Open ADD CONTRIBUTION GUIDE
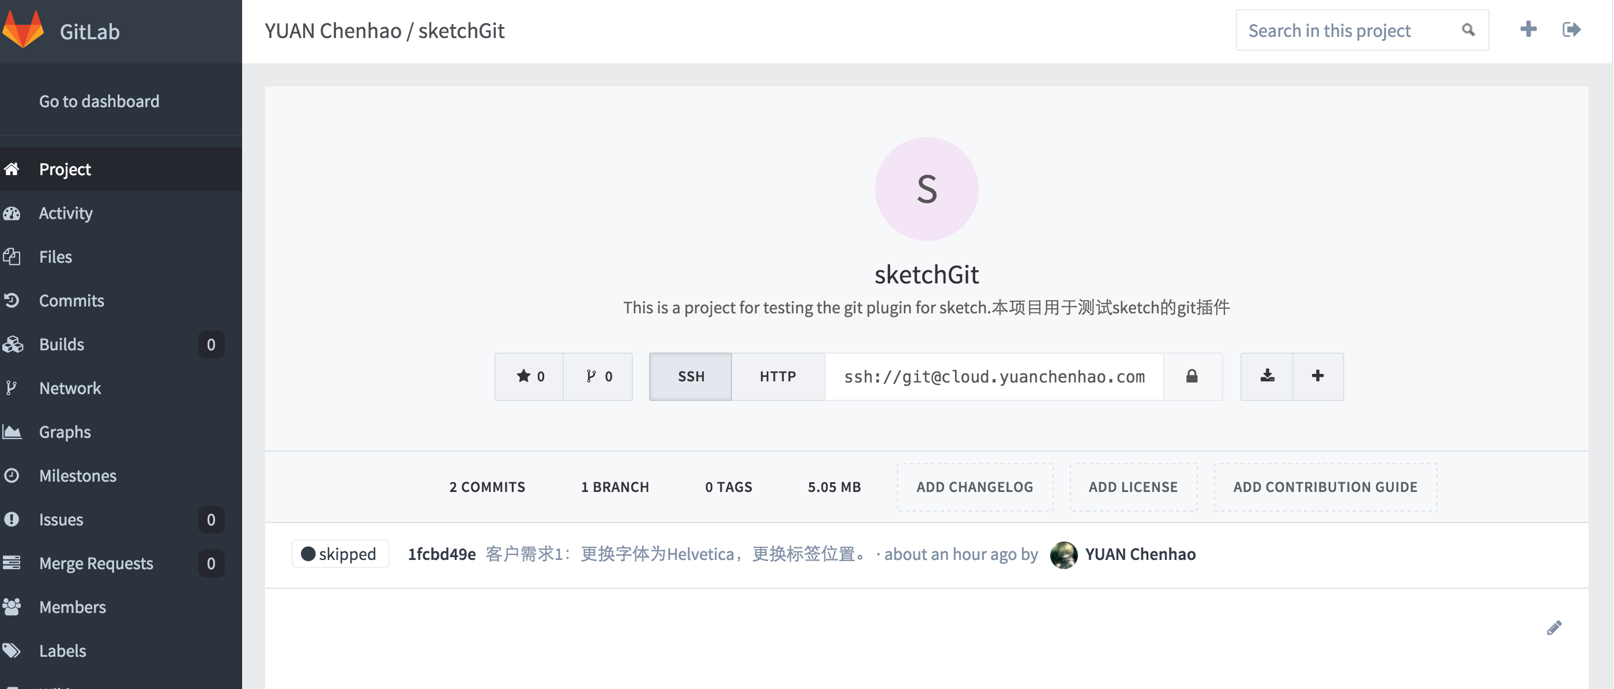The height and width of the screenshot is (689, 1614). tap(1323, 486)
